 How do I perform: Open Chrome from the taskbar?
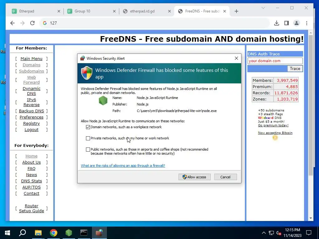click(54, 233)
